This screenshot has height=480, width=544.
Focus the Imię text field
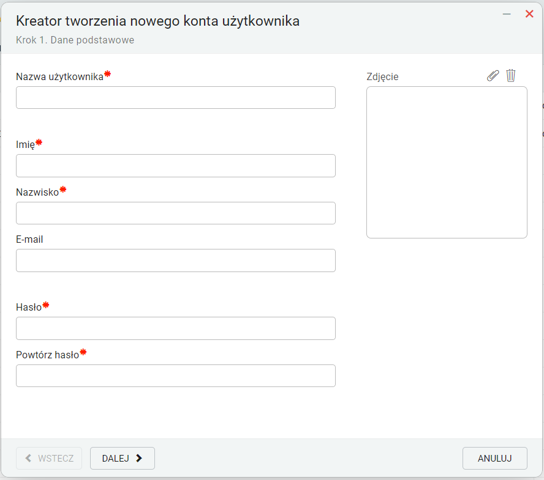[x=176, y=166]
